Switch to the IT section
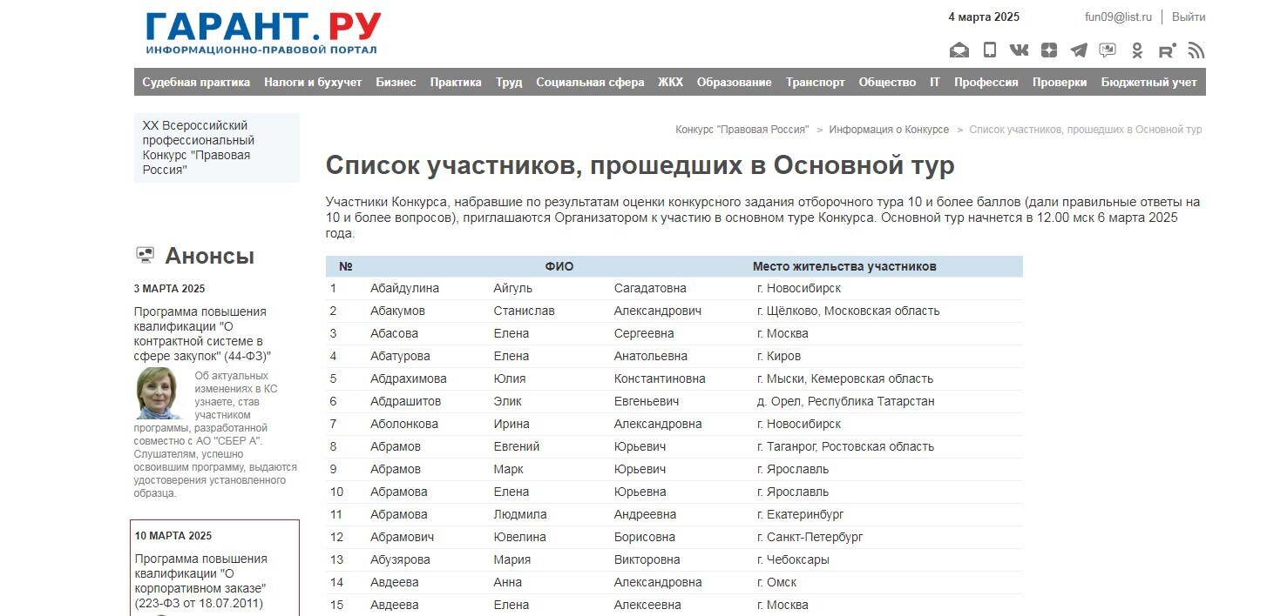 pos(934,81)
